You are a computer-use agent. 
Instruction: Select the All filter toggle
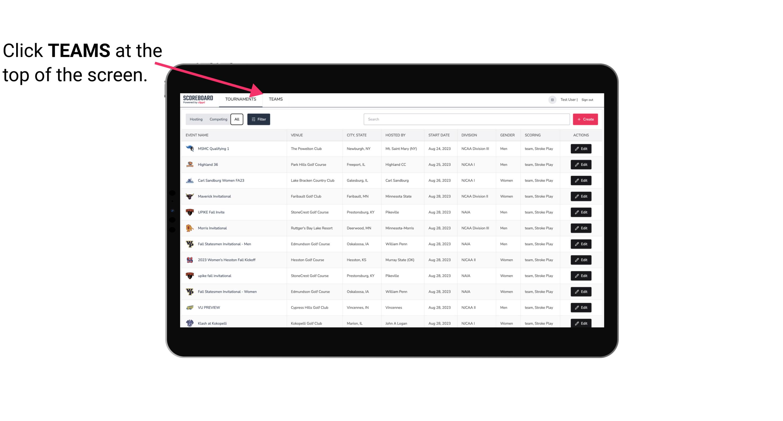pyautogui.click(x=237, y=119)
